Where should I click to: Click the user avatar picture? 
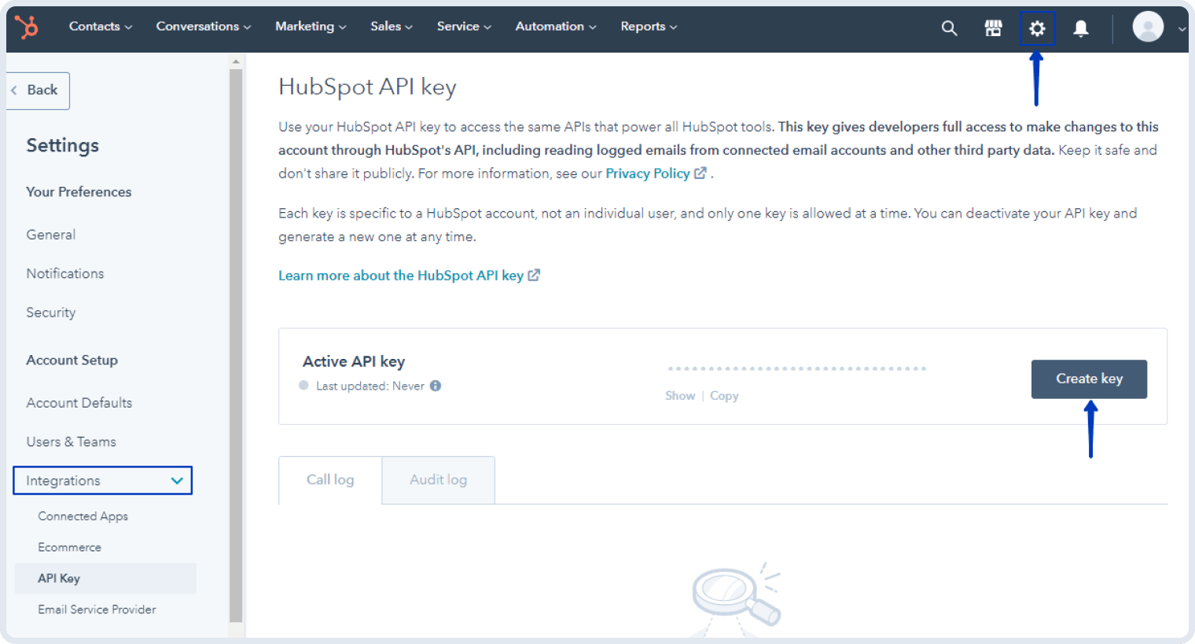tap(1147, 26)
